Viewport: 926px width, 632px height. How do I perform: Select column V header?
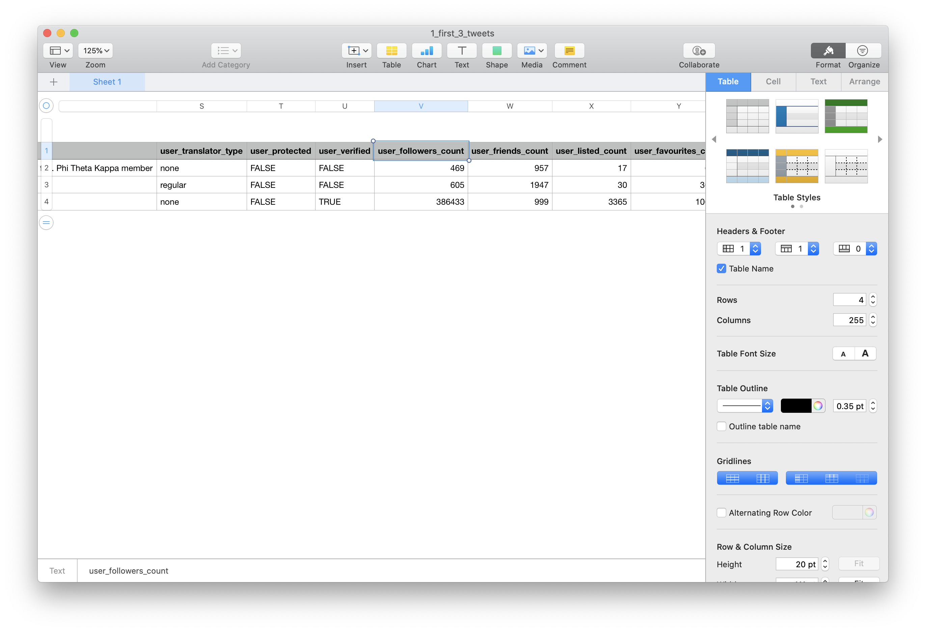[x=421, y=106]
